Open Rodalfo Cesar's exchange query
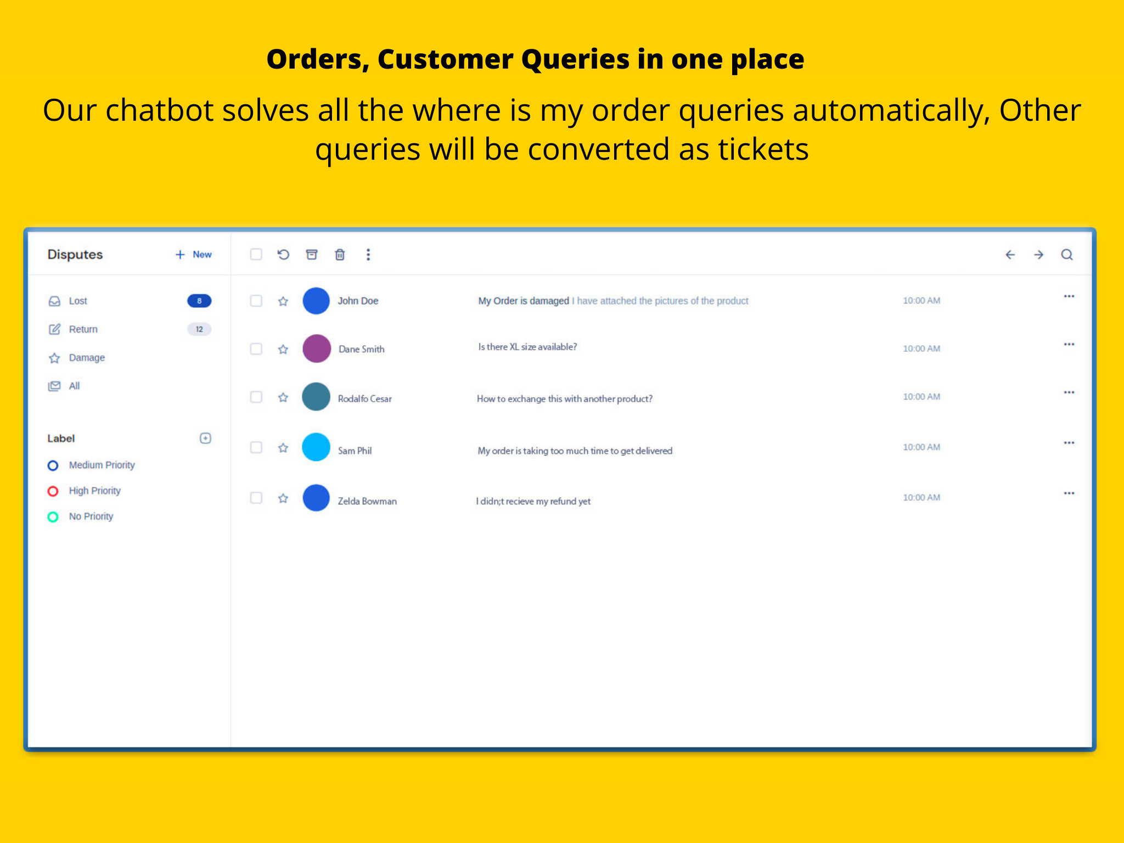 pyautogui.click(x=564, y=399)
